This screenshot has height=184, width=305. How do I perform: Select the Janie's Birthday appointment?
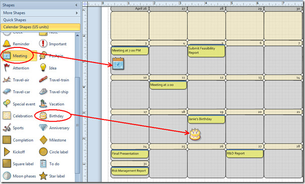(206, 119)
